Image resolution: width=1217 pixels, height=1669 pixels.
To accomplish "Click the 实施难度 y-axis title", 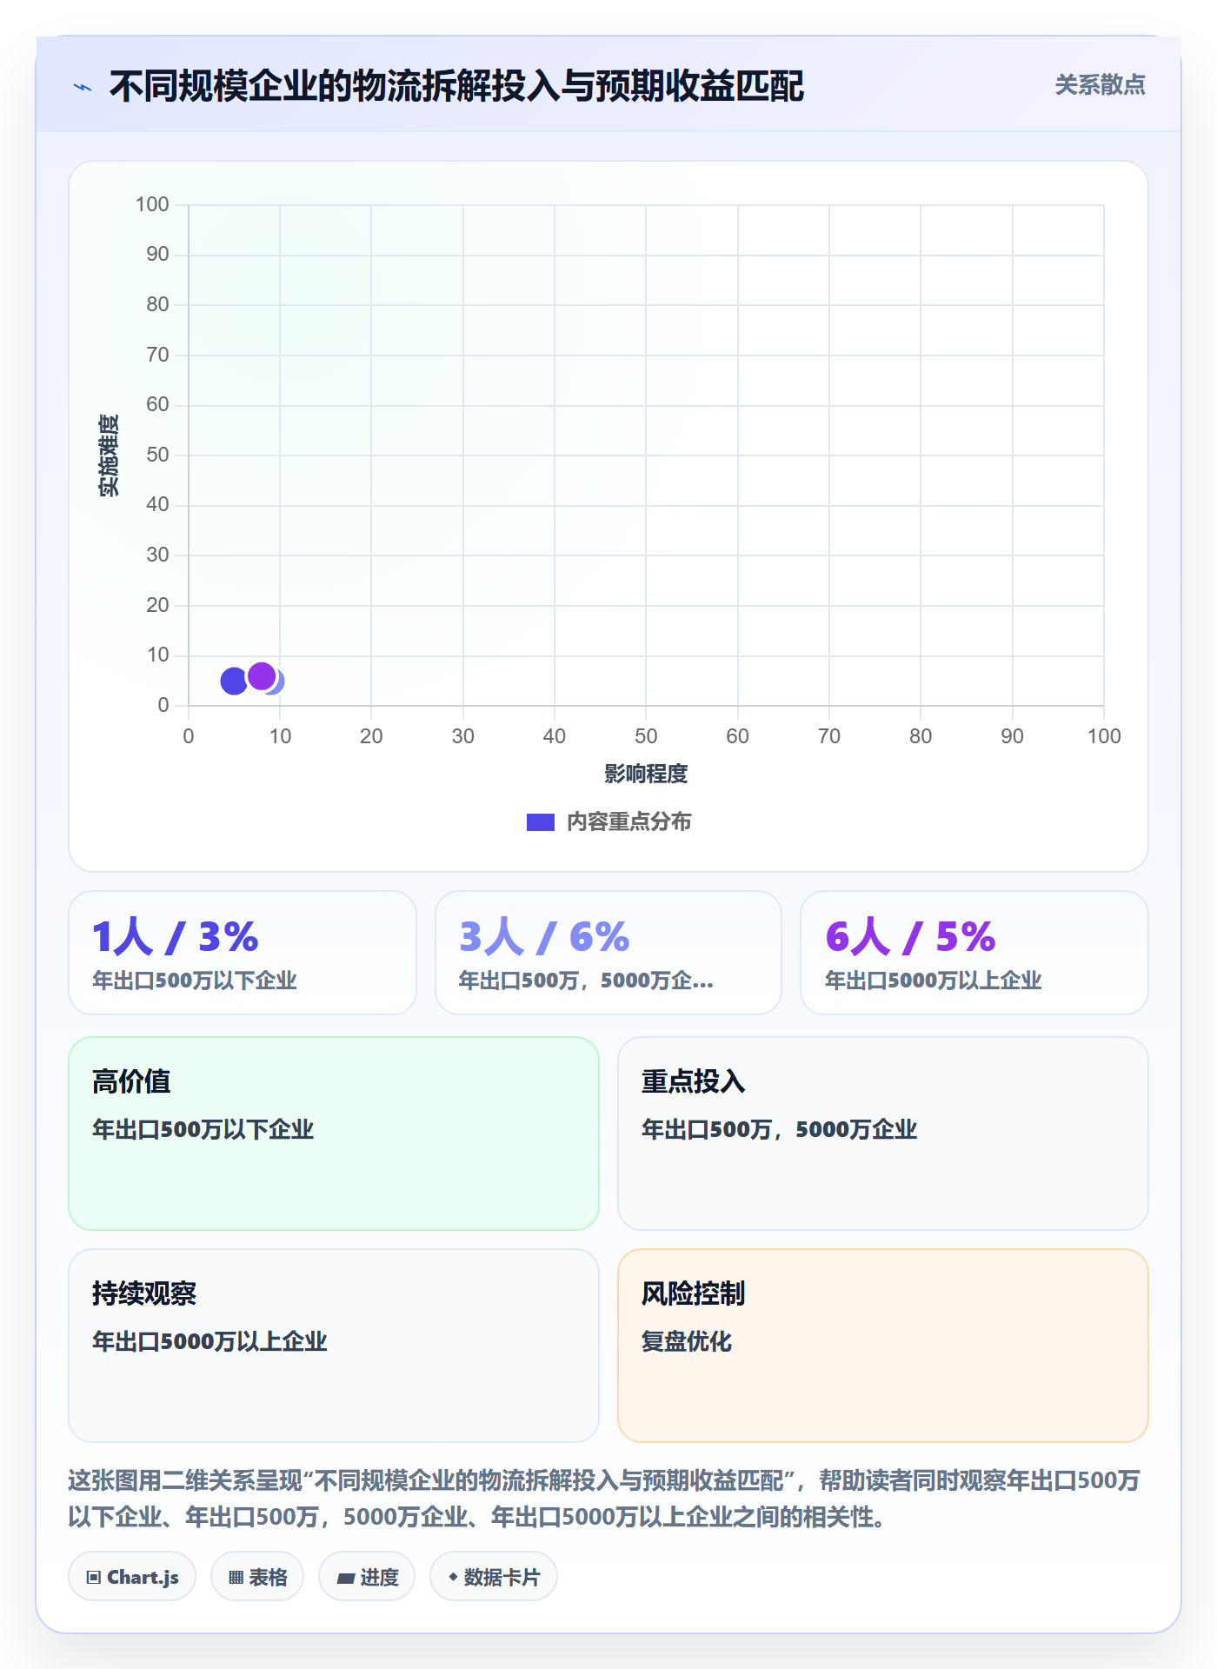I will [x=109, y=455].
